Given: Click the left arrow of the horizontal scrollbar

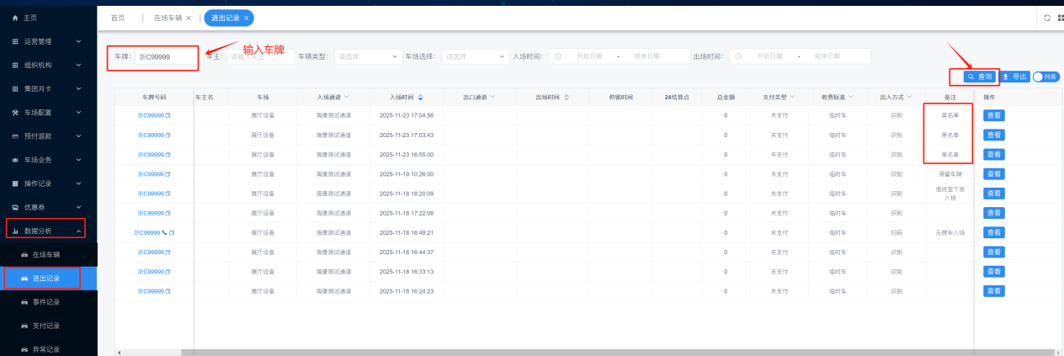Looking at the screenshot, I should [118, 352].
